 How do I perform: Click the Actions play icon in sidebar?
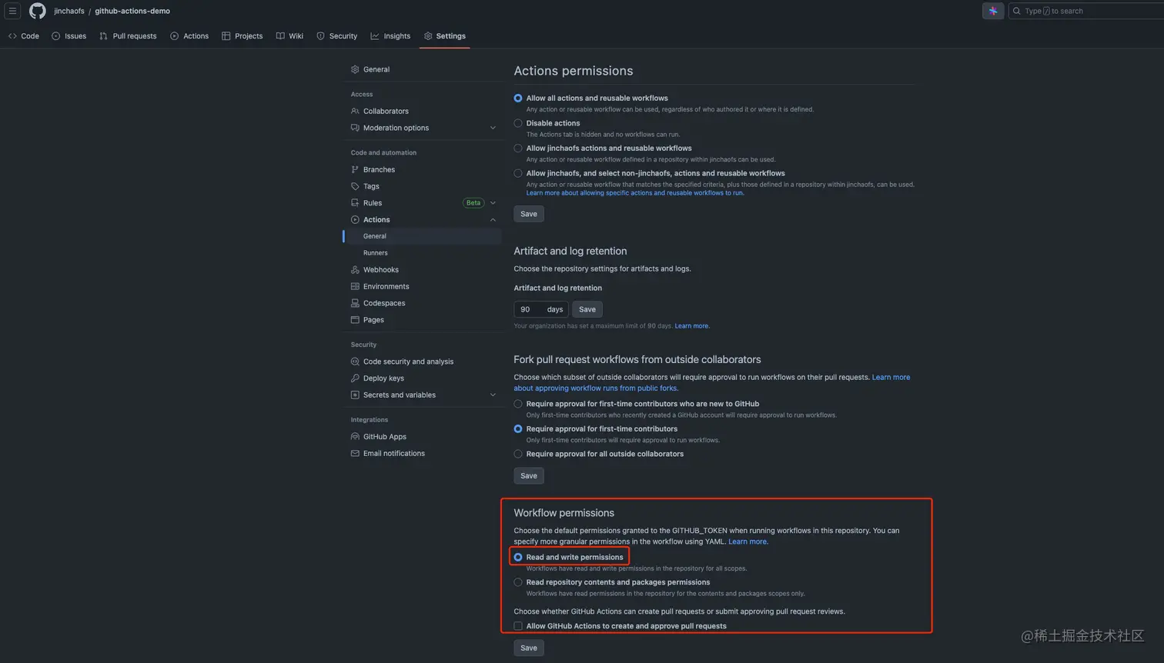(x=355, y=219)
